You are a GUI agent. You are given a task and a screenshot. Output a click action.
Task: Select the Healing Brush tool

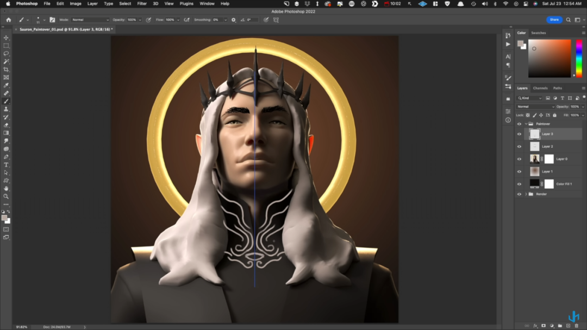[6, 93]
